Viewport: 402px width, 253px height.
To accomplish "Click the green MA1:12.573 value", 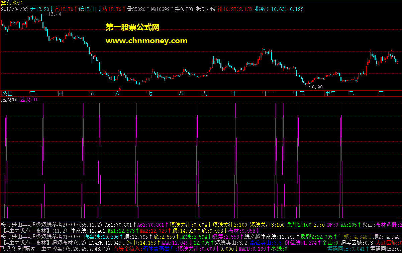I will (121, 231).
